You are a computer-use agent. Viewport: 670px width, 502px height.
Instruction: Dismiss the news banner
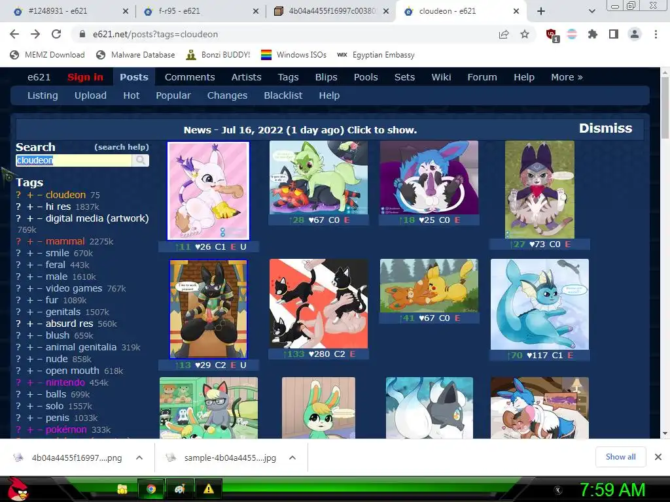[605, 129]
